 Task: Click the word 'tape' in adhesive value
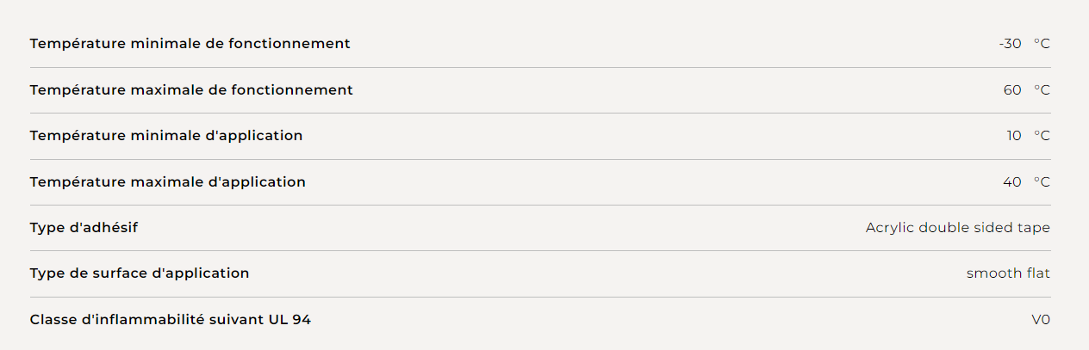(x=1035, y=228)
